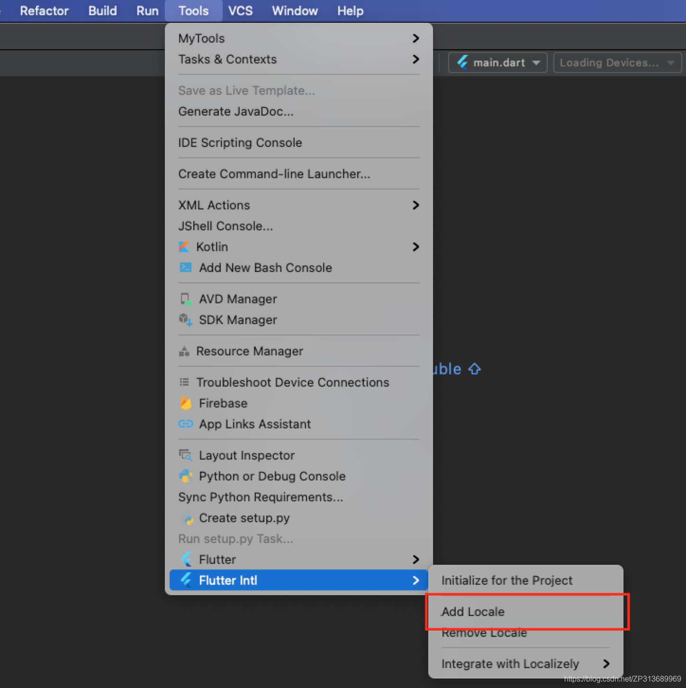Click the Bash console terminal icon
The image size is (686, 688).
click(x=185, y=268)
